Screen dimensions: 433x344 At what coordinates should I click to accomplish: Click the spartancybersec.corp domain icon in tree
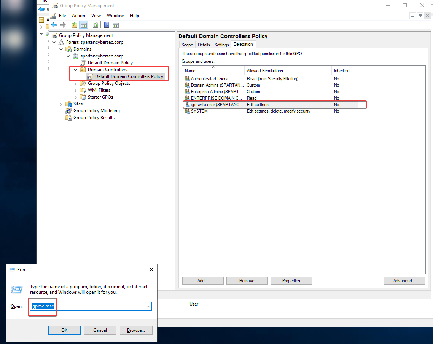[75, 56]
